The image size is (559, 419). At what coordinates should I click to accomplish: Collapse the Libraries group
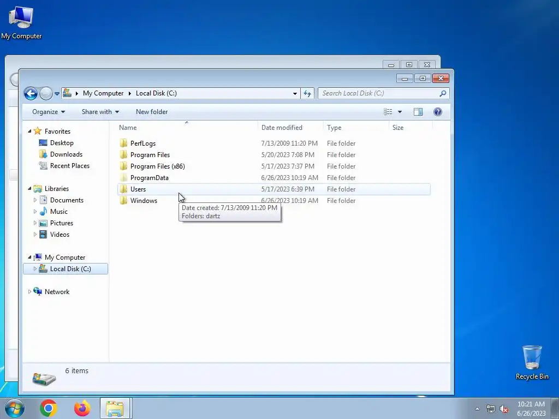tap(29, 188)
